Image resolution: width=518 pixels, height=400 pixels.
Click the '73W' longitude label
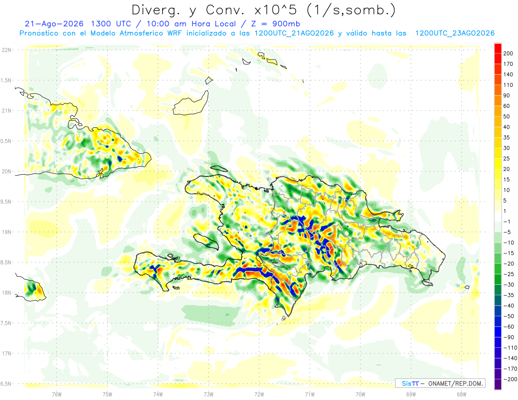pyautogui.click(x=208, y=394)
